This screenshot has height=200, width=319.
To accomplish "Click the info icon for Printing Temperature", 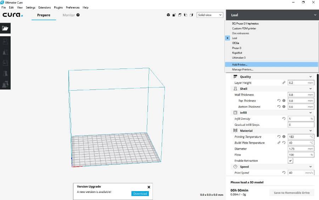I will [x=284, y=137].
